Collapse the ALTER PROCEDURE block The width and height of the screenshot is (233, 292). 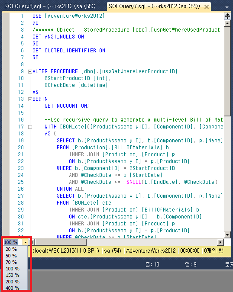[x=30, y=71]
